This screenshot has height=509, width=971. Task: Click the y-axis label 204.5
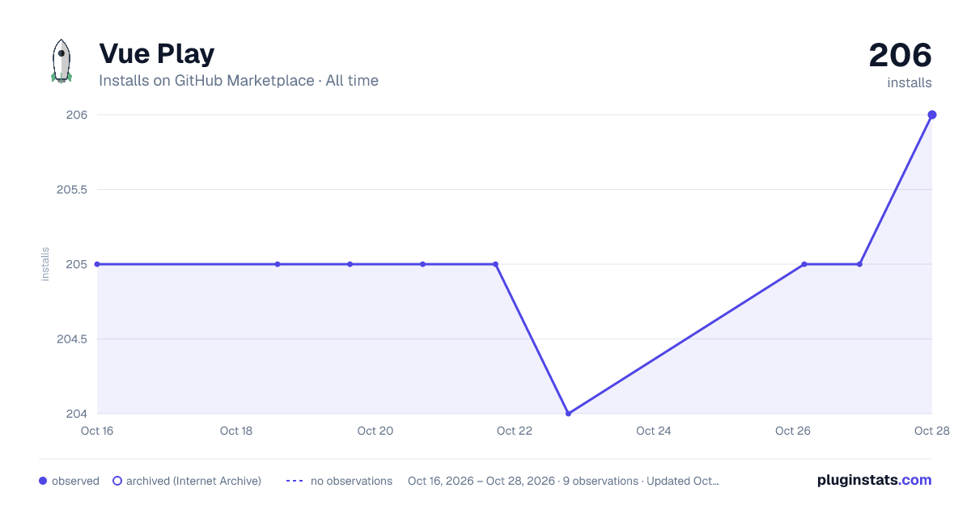[72, 339]
